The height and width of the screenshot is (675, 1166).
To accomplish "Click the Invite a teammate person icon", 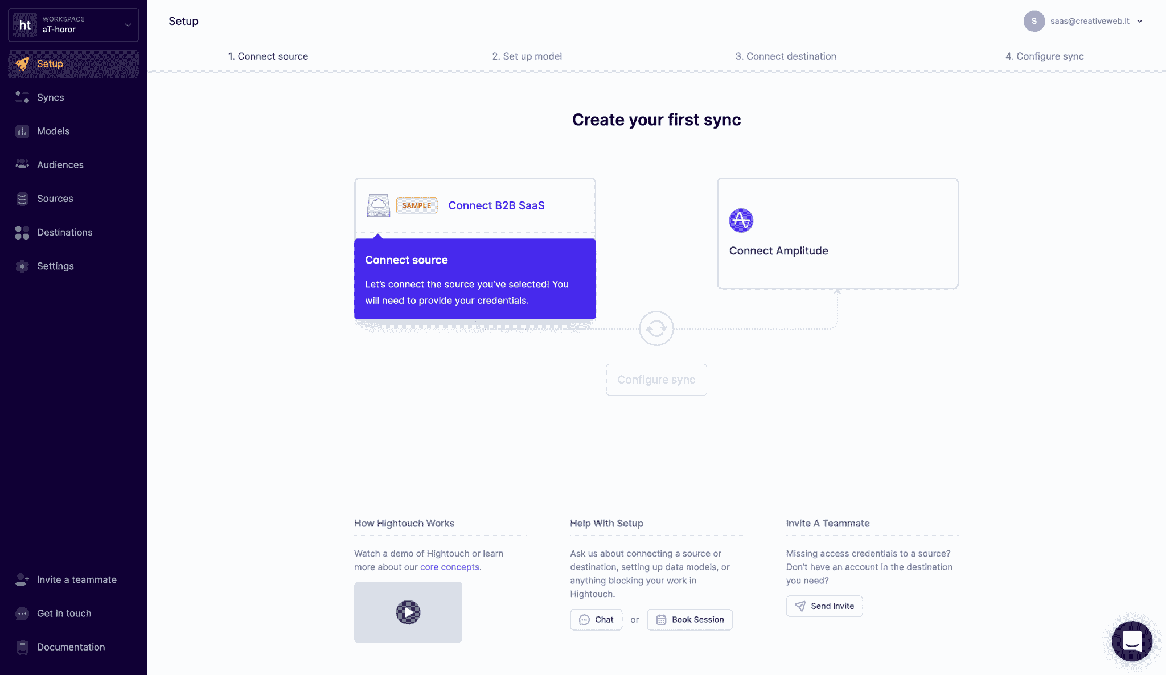I will pyautogui.click(x=22, y=579).
